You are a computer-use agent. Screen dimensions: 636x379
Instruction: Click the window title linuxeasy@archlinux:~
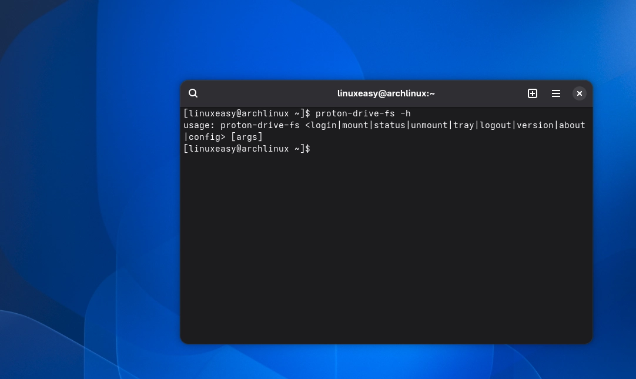click(x=386, y=93)
